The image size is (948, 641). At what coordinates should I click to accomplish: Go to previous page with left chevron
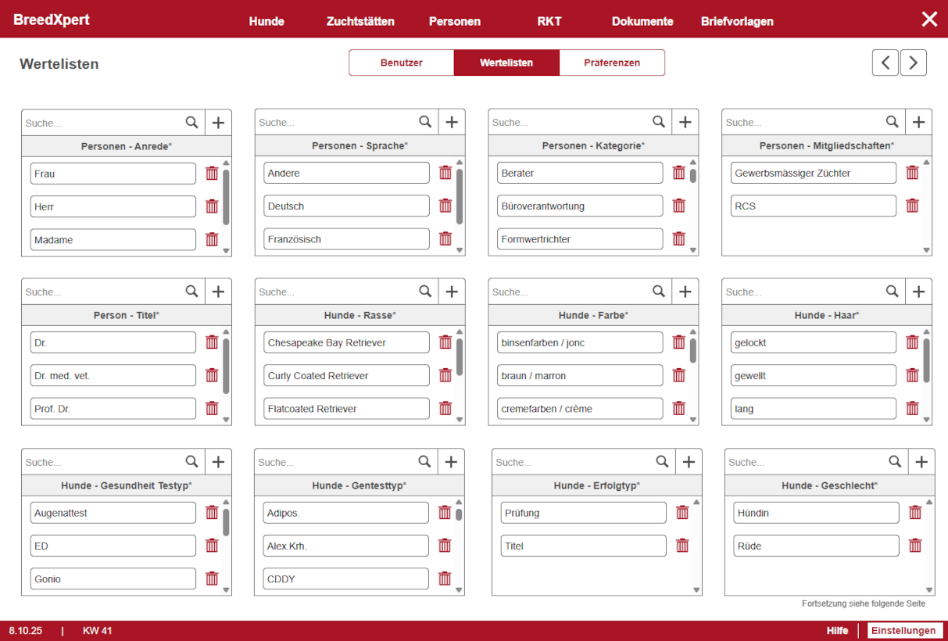click(885, 63)
